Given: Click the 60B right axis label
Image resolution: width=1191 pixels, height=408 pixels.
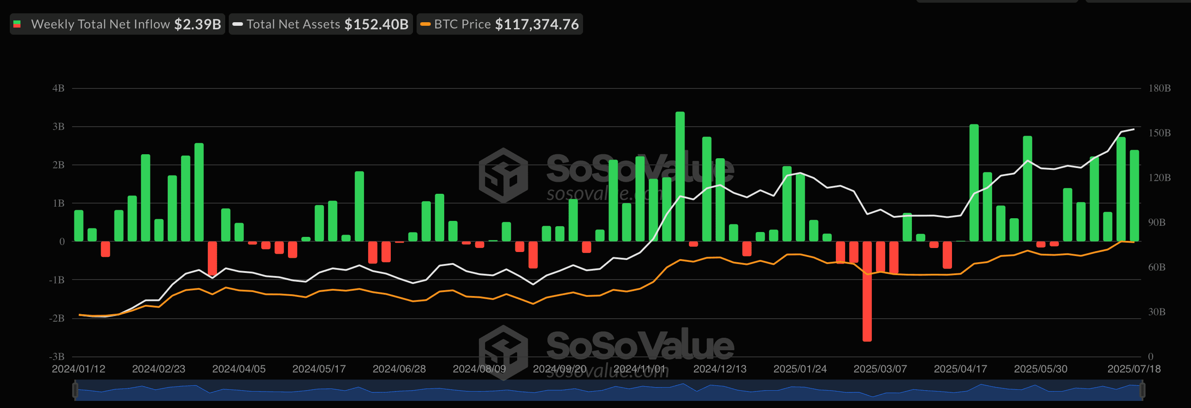Looking at the screenshot, I should pyautogui.click(x=1157, y=267).
